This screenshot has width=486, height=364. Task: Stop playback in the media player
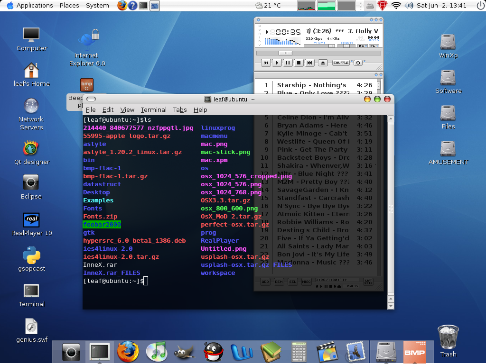pyautogui.click(x=299, y=63)
